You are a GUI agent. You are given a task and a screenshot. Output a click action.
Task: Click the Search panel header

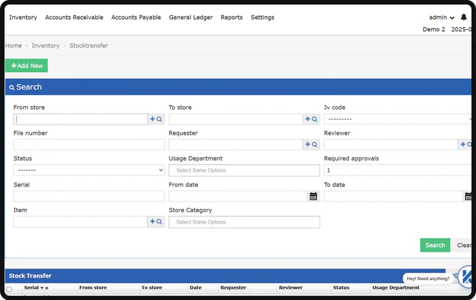(238, 87)
